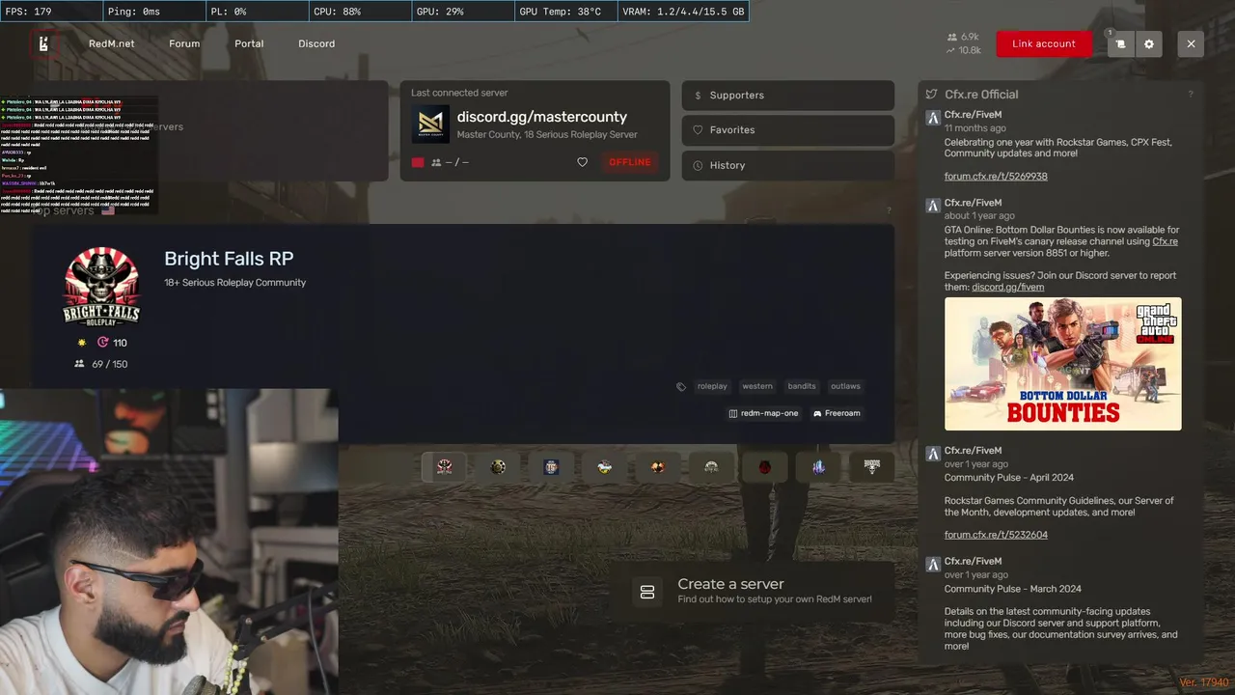
Task: Select the gold round badge server icon
Action: [x=498, y=467]
